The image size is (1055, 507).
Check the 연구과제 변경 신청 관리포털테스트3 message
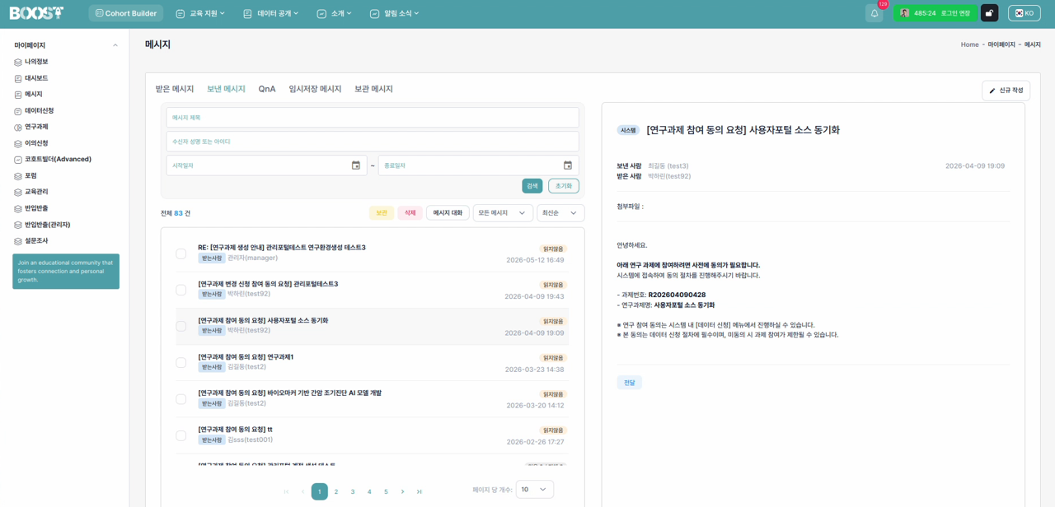coord(181,290)
